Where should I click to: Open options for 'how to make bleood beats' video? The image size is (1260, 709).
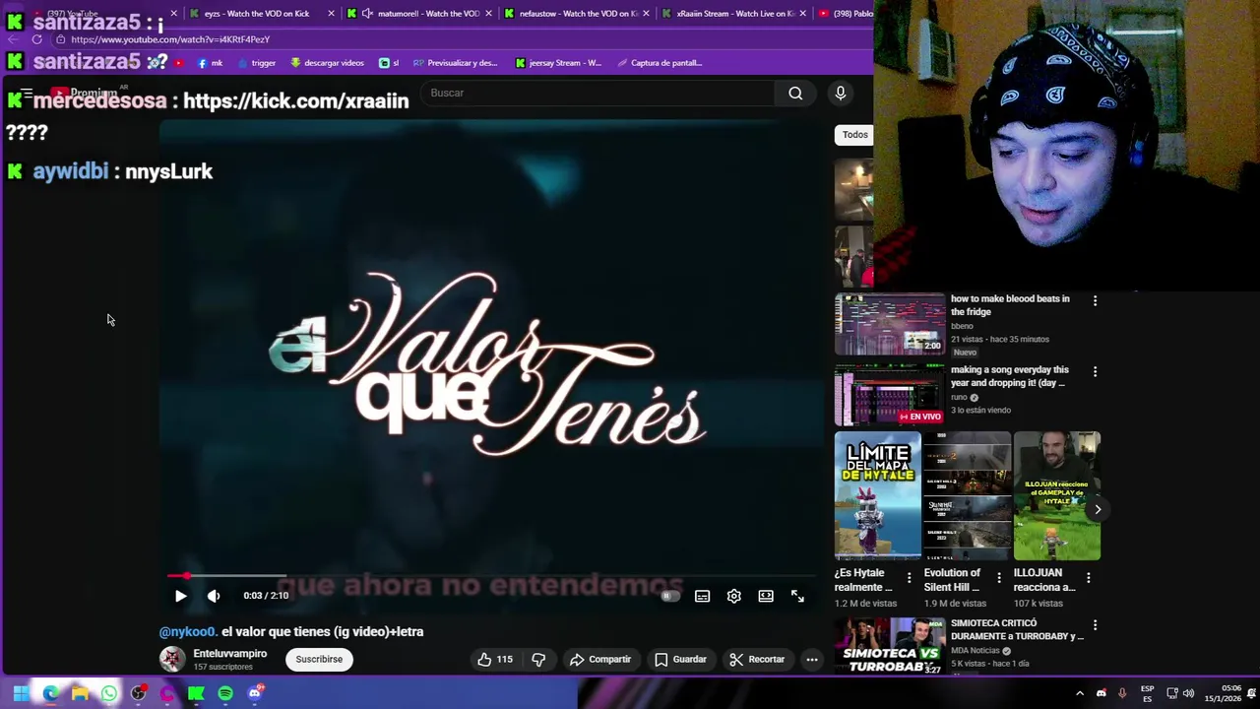[1095, 299]
